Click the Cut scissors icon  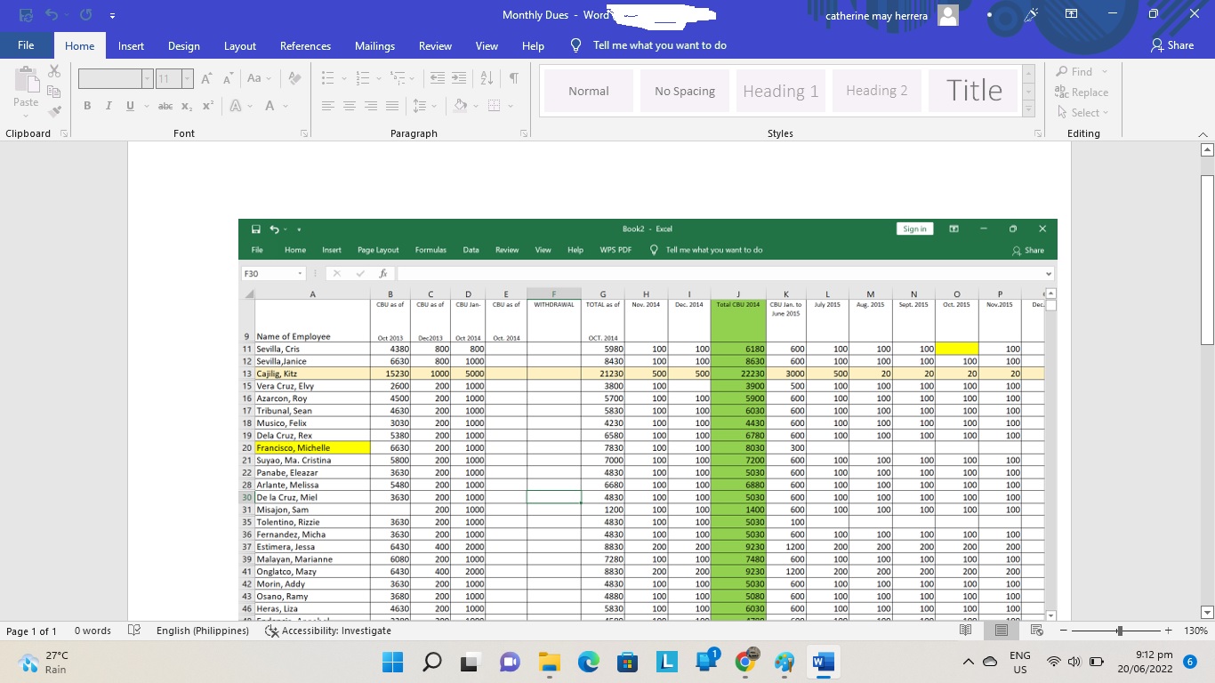pos(54,71)
